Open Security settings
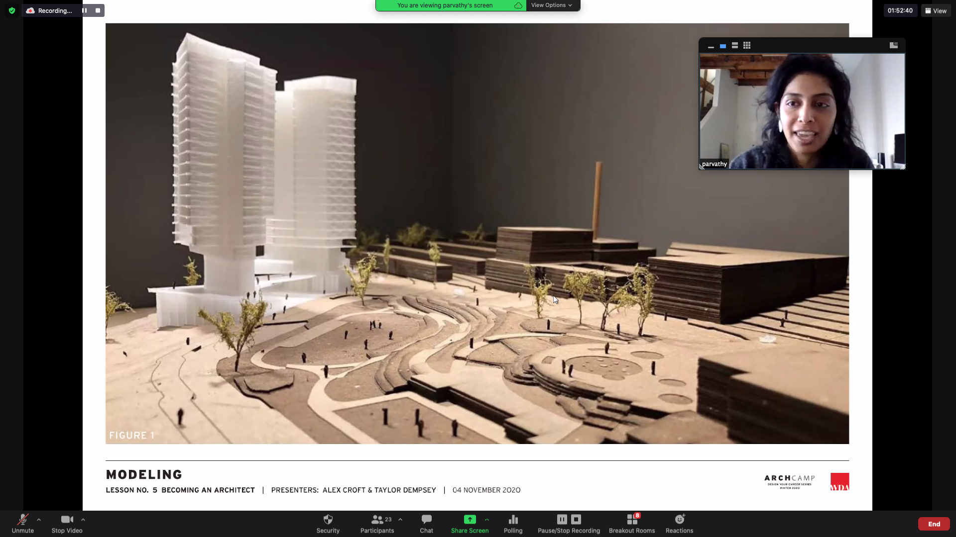956x537 pixels. (x=328, y=524)
